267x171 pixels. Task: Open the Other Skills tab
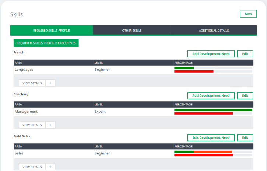(x=132, y=31)
